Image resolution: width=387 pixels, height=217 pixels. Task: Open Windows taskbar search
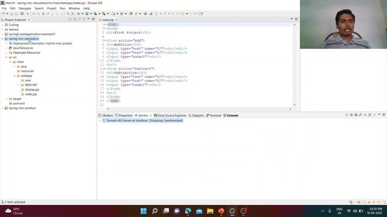(x=155, y=211)
